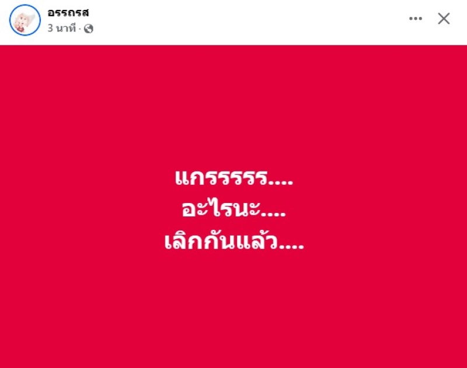Screen dimensions: 467x368
Task: View the story ring around the avatar
Action: click(25, 20)
